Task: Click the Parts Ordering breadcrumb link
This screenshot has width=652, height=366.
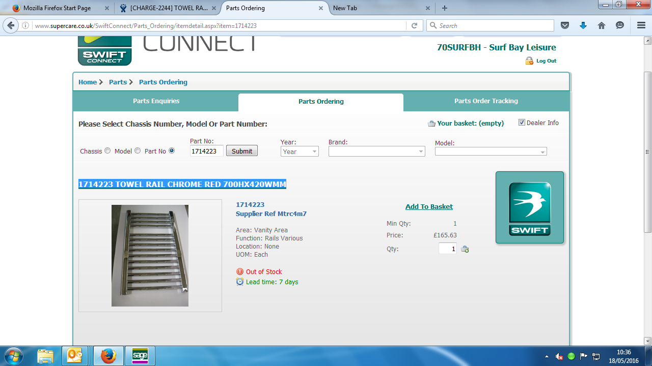Action: [x=163, y=82]
